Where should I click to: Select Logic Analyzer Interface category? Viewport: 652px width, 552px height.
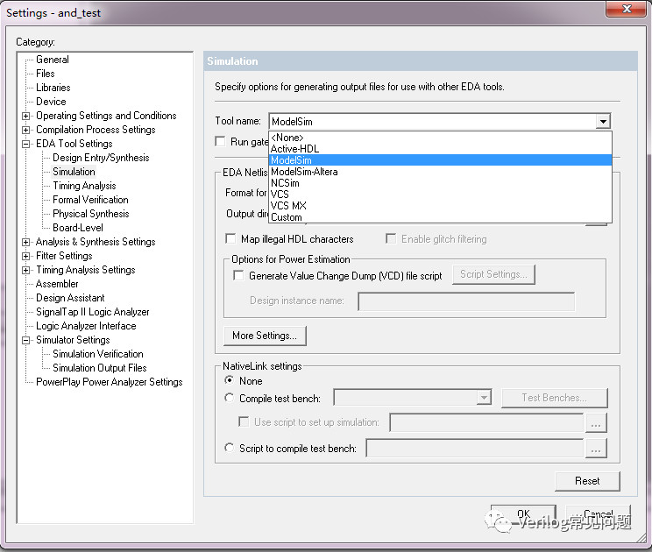tap(86, 326)
